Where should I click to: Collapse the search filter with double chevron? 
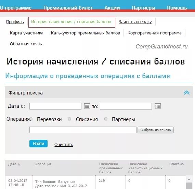(x=186, y=93)
